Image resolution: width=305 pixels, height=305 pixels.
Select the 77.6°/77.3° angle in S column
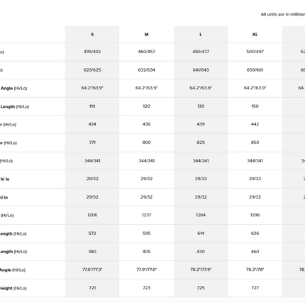tap(92, 270)
